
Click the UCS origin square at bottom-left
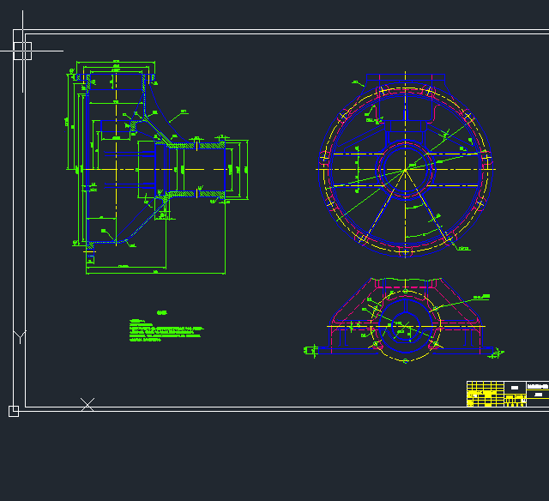(x=14, y=411)
